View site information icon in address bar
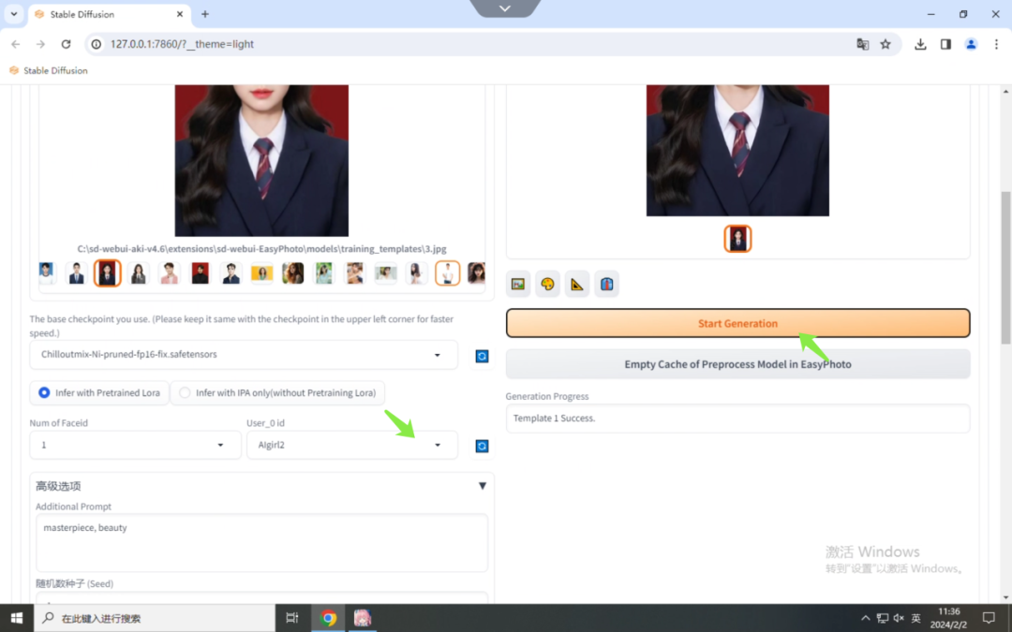The width and height of the screenshot is (1012, 632). click(97, 44)
